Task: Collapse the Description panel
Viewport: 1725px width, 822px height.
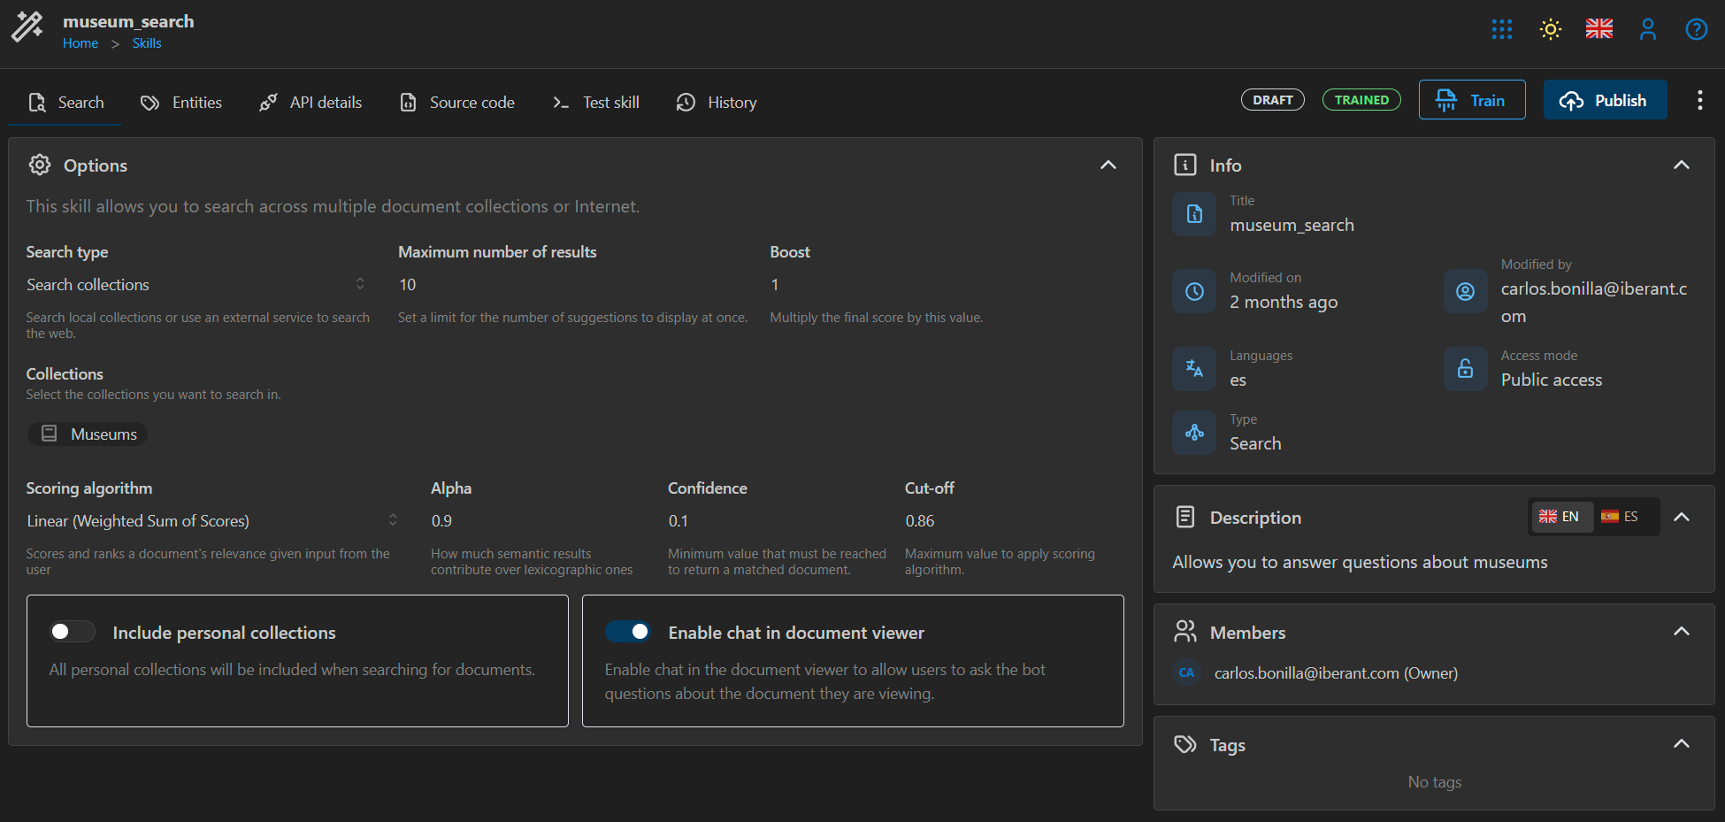Action: click(1682, 517)
